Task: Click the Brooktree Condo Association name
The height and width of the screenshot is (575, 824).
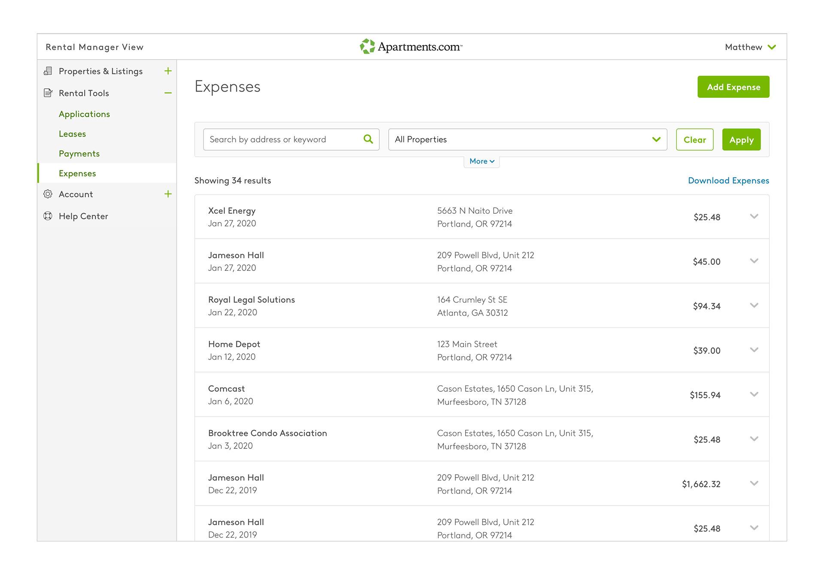Action: 267,433
